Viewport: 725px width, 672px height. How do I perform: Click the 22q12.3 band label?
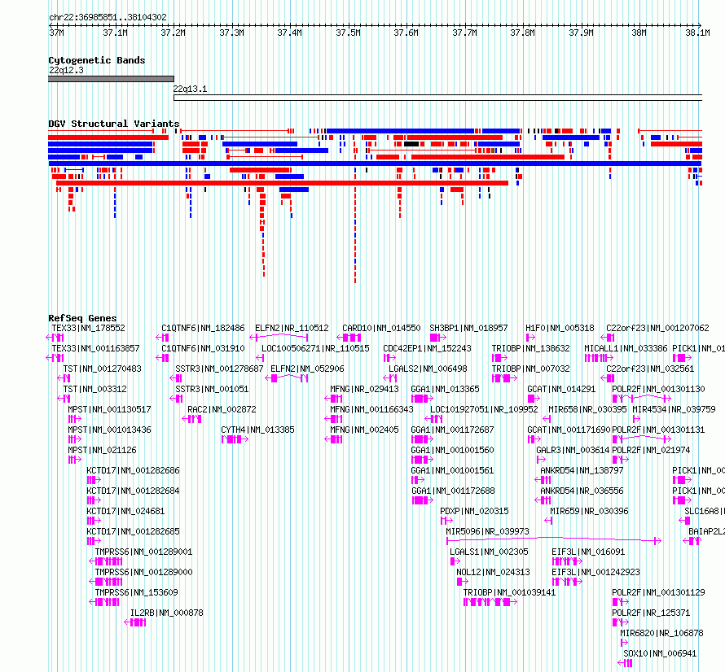click(66, 70)
